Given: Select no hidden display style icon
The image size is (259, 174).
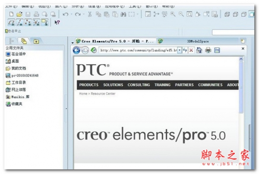Looking at the screenshot, I should [x=244, y=14].
